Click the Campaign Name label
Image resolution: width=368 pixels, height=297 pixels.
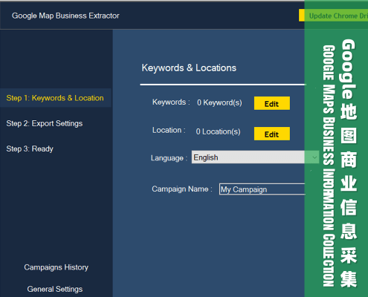click(x=182, y=189)
